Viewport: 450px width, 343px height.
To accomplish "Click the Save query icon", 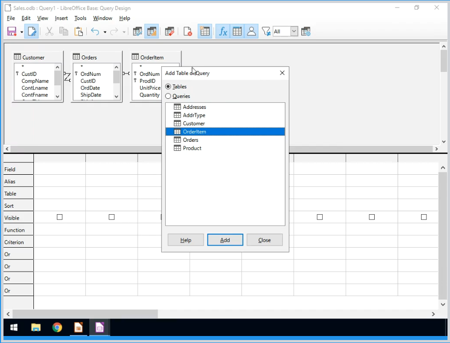I will 12,31.
